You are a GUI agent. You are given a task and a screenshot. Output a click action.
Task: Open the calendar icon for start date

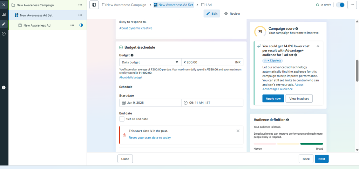pos(124,103)
